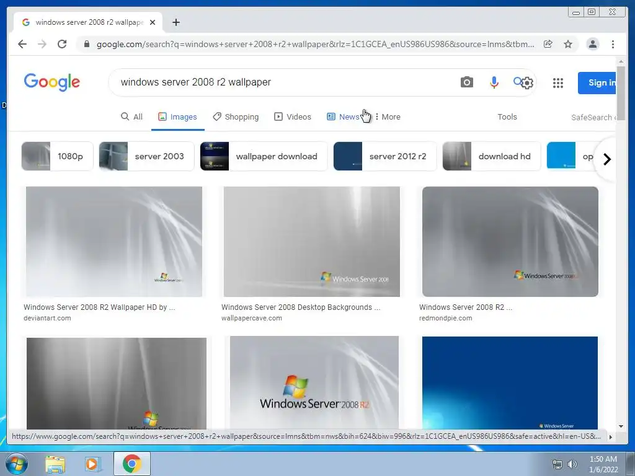Open Windows Explorer from the taskbar

click(x=55, y=464)
